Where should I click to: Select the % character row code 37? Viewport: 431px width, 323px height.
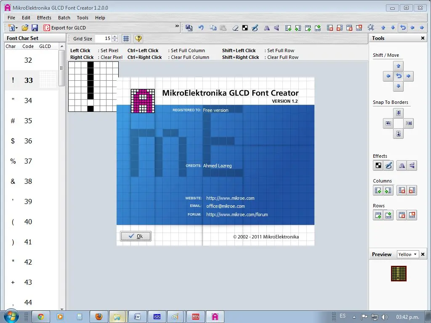pyautogui.click(x=31, y=161)
